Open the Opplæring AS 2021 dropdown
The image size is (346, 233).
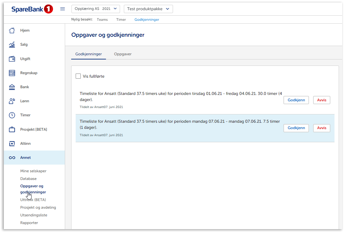pyautogui.click(x=96, y=9)
